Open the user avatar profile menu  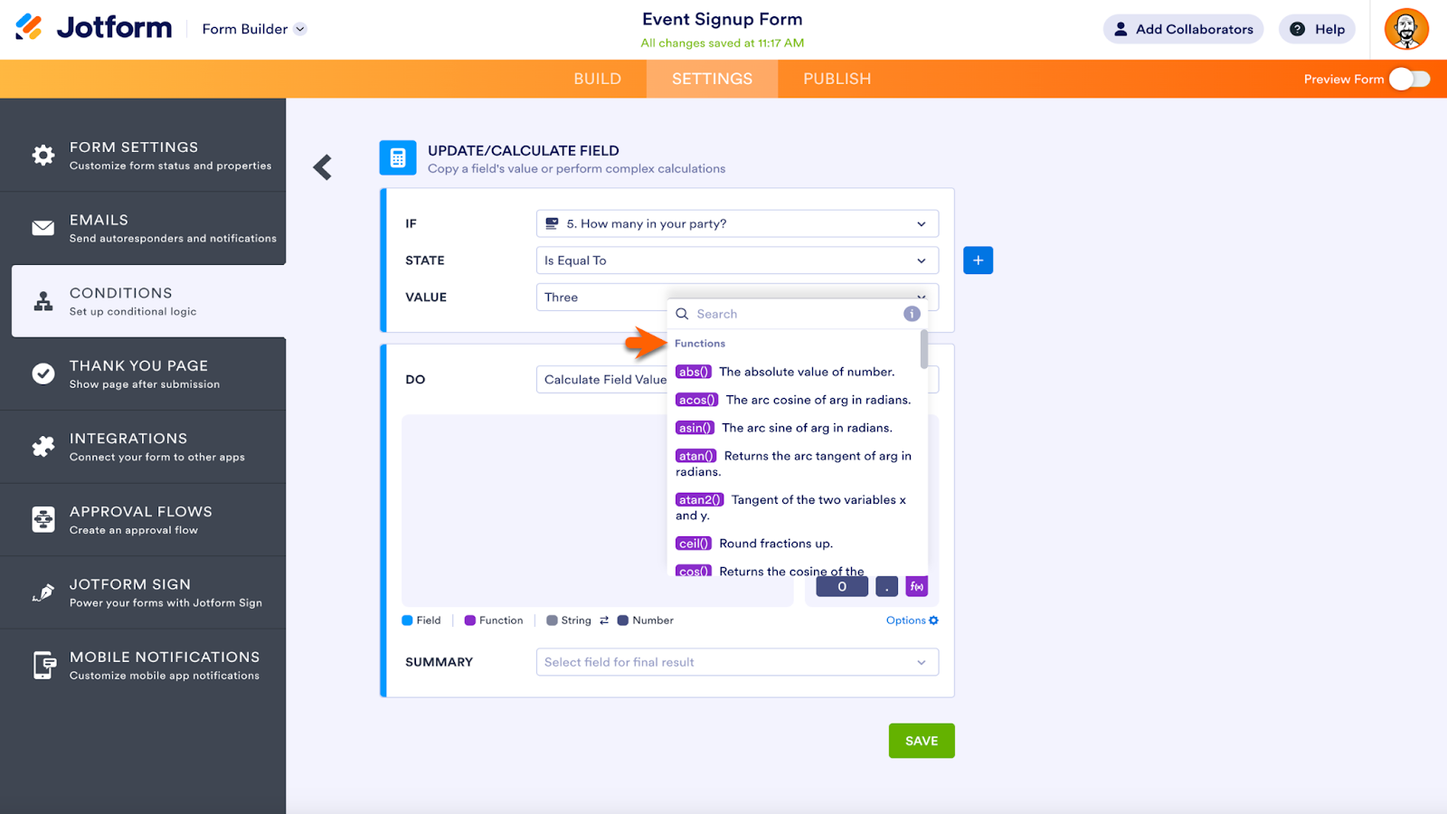(x=1406, y=29)
